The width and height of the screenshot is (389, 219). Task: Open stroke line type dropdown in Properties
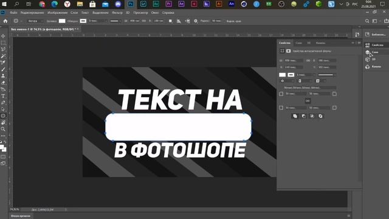coord(327,75)
